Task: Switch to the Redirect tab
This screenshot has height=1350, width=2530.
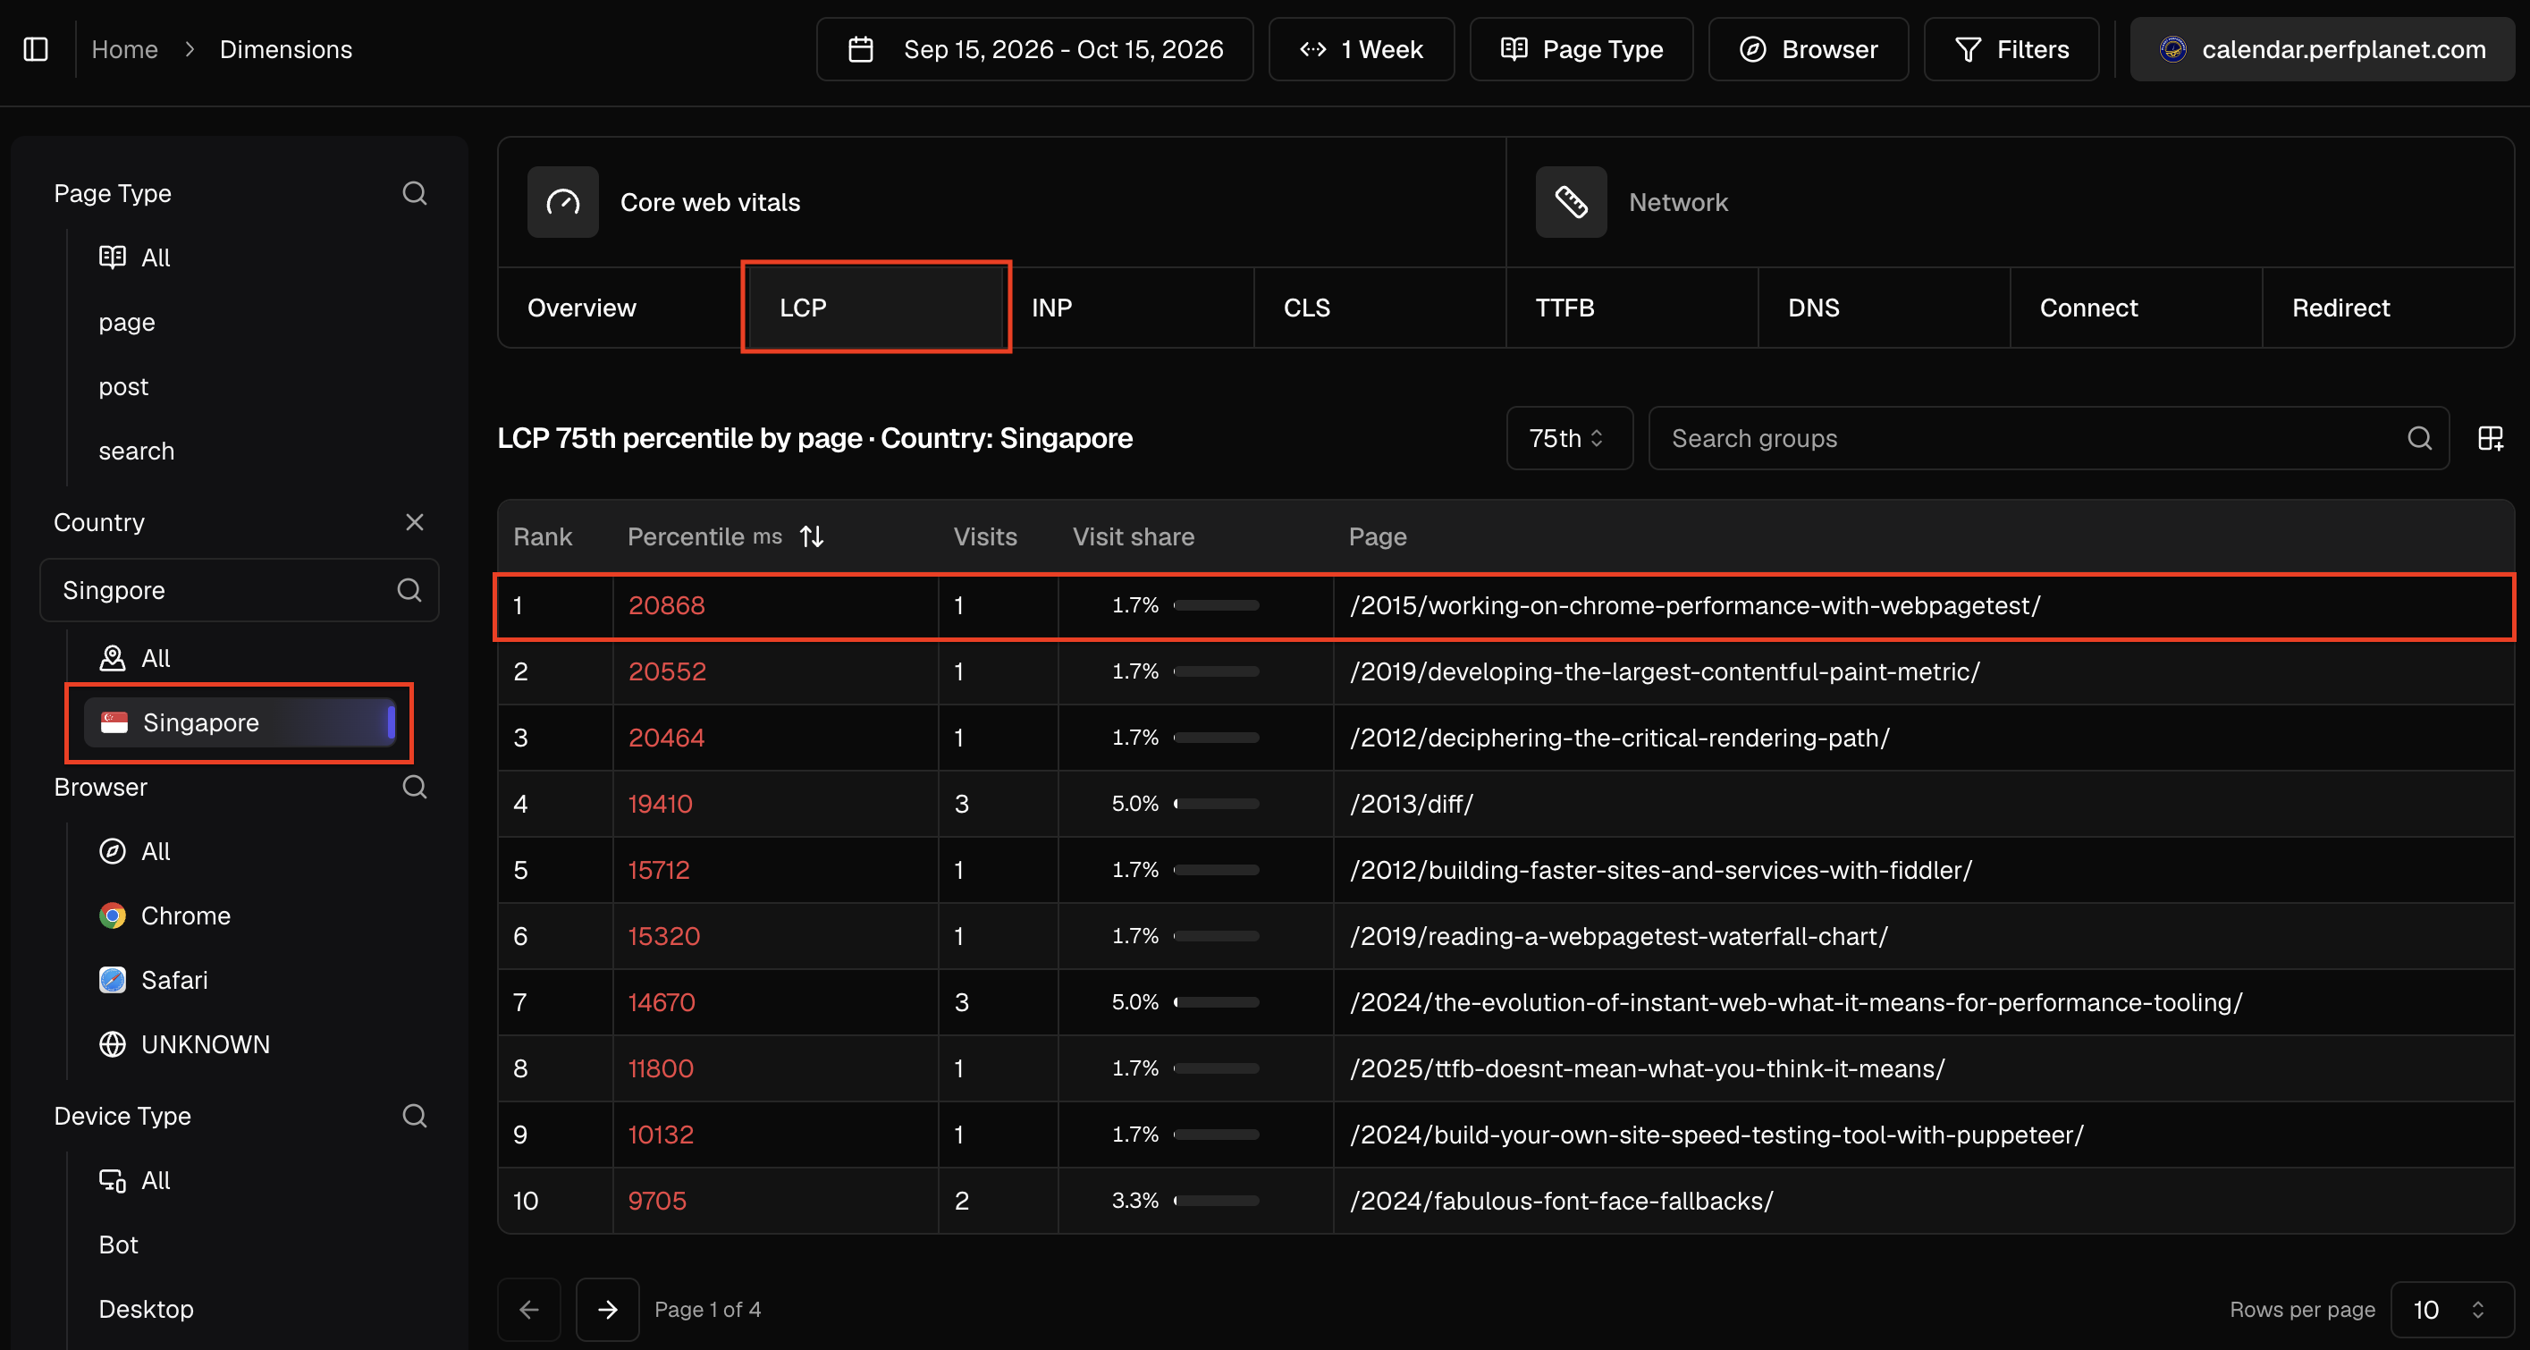Action: pos(2388,308)
